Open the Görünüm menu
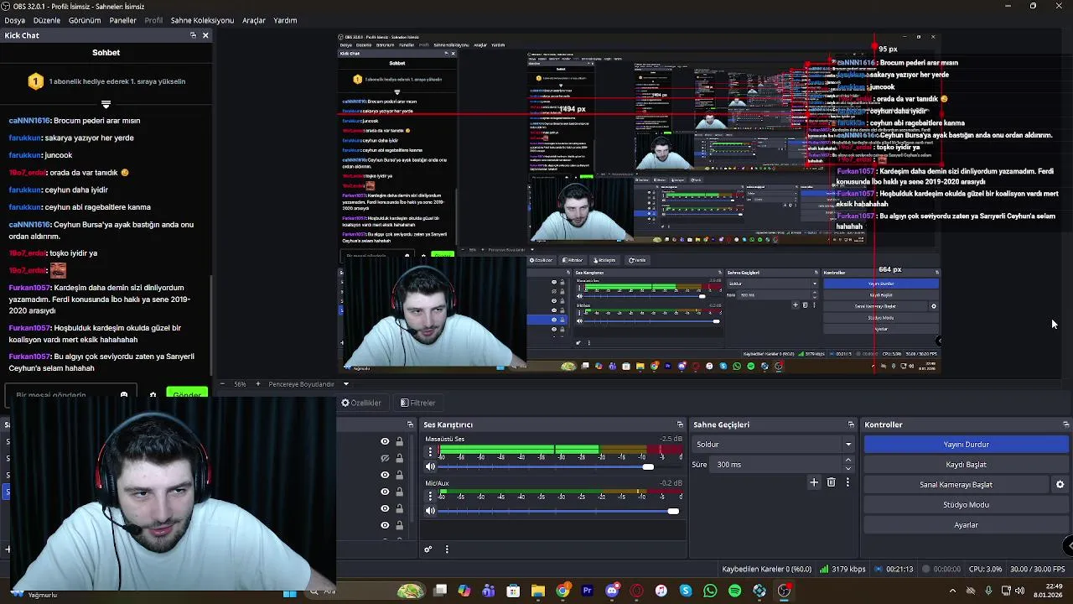The height and width of the screenshot is (604, 1073). click(x=85, y=20)
